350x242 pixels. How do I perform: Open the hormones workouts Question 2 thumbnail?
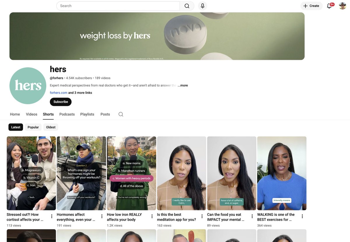click(x=81, y=173)
